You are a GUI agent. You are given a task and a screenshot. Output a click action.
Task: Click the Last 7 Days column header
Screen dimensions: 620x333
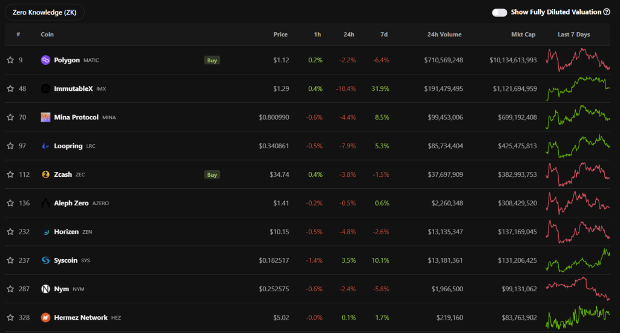click(x=574, y=35)
